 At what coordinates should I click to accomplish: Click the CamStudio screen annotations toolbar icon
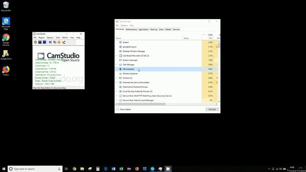pos(50,42)
